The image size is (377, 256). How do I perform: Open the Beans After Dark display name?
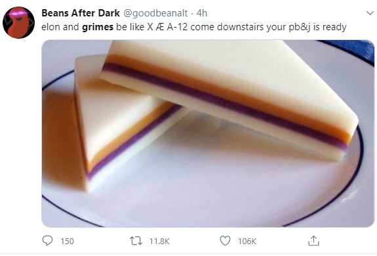pyautogui.click(x=81, y=13)
